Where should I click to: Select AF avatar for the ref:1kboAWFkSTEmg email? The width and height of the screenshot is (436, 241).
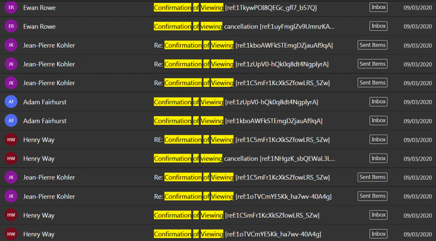click(x=11, y=121)
